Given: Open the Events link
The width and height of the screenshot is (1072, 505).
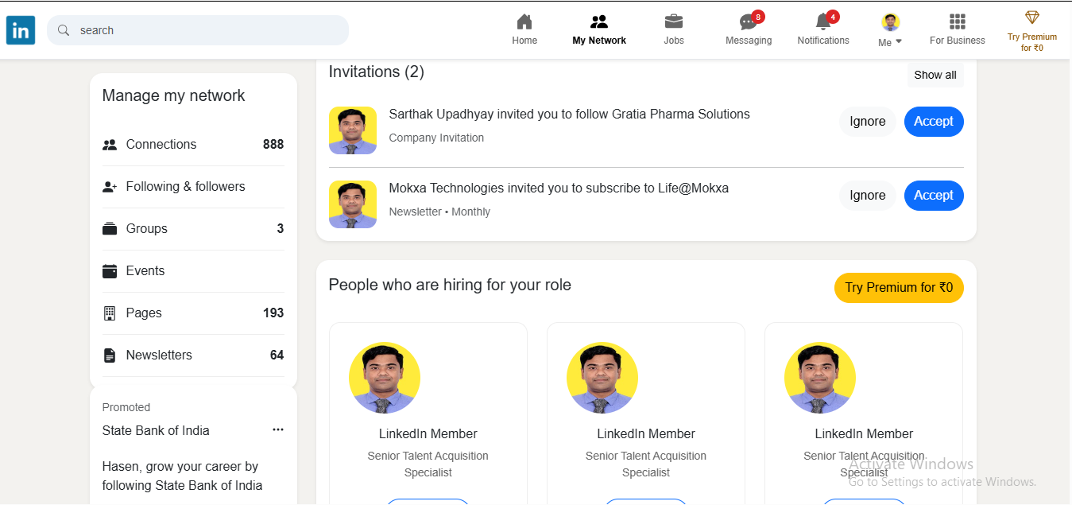Looking at the screenshot, I should coord(193,271).
